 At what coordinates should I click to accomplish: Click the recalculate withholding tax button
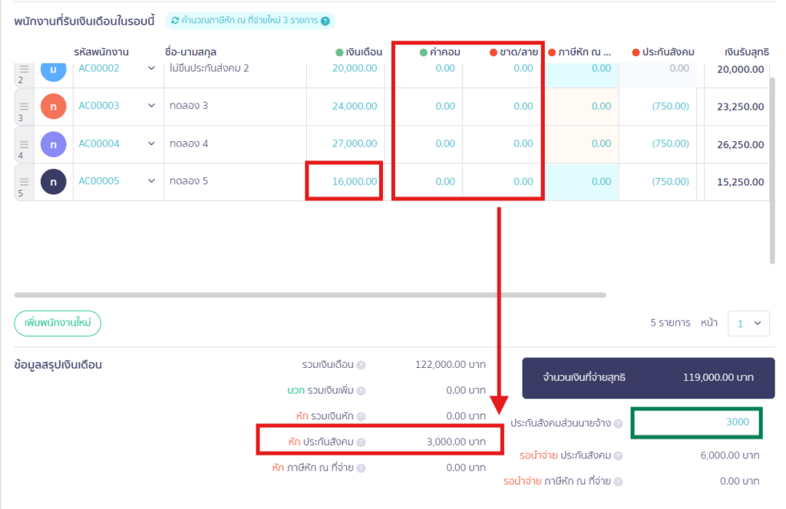click(x=244, y=21)
